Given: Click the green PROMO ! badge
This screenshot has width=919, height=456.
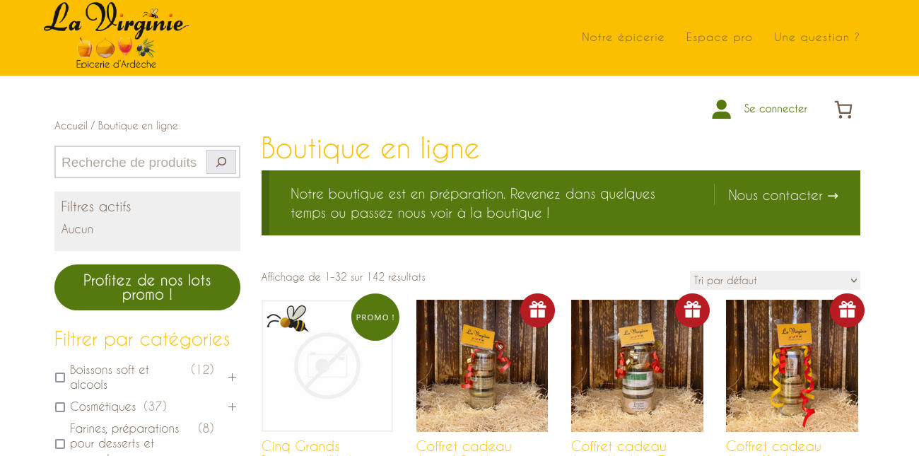Looking at the screenshot, I should (x=375, y=317).
